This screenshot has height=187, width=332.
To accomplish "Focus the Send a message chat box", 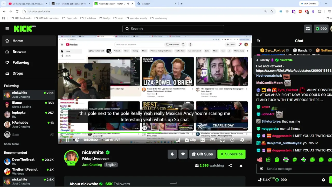I will tap(294, 169).
